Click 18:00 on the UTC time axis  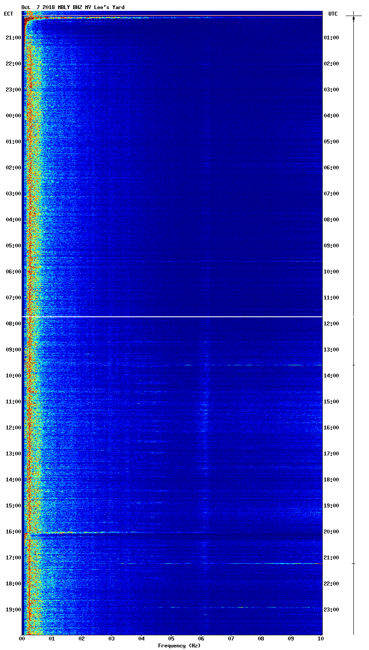click(331, 480)
